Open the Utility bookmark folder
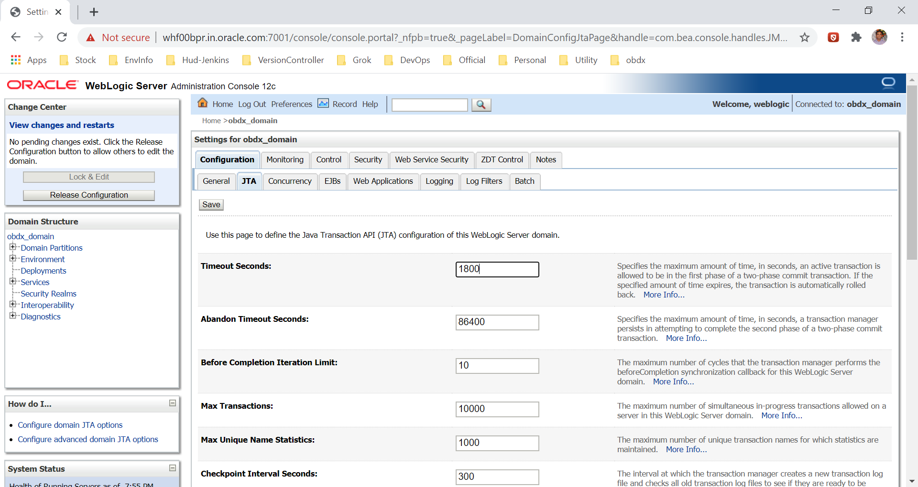 coord(578,60)
